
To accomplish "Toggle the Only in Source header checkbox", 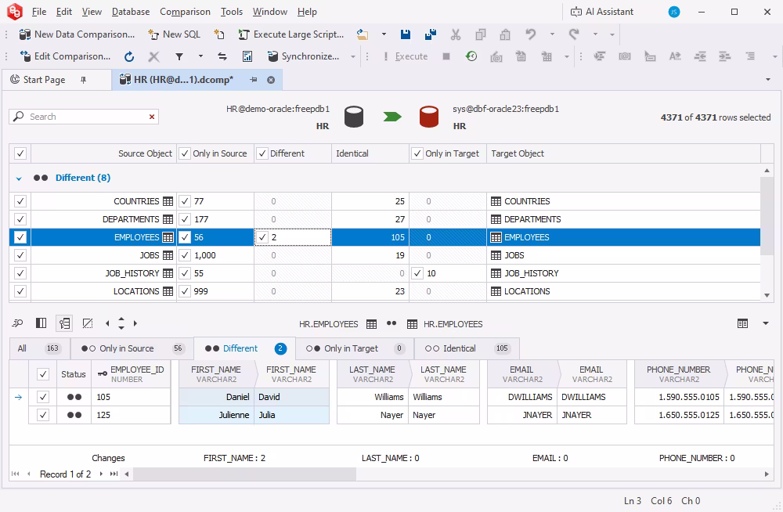I will (x=185, y=153).
